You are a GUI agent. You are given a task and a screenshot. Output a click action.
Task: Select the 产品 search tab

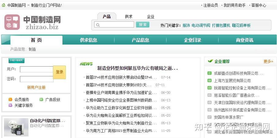[x=107, y=16]
